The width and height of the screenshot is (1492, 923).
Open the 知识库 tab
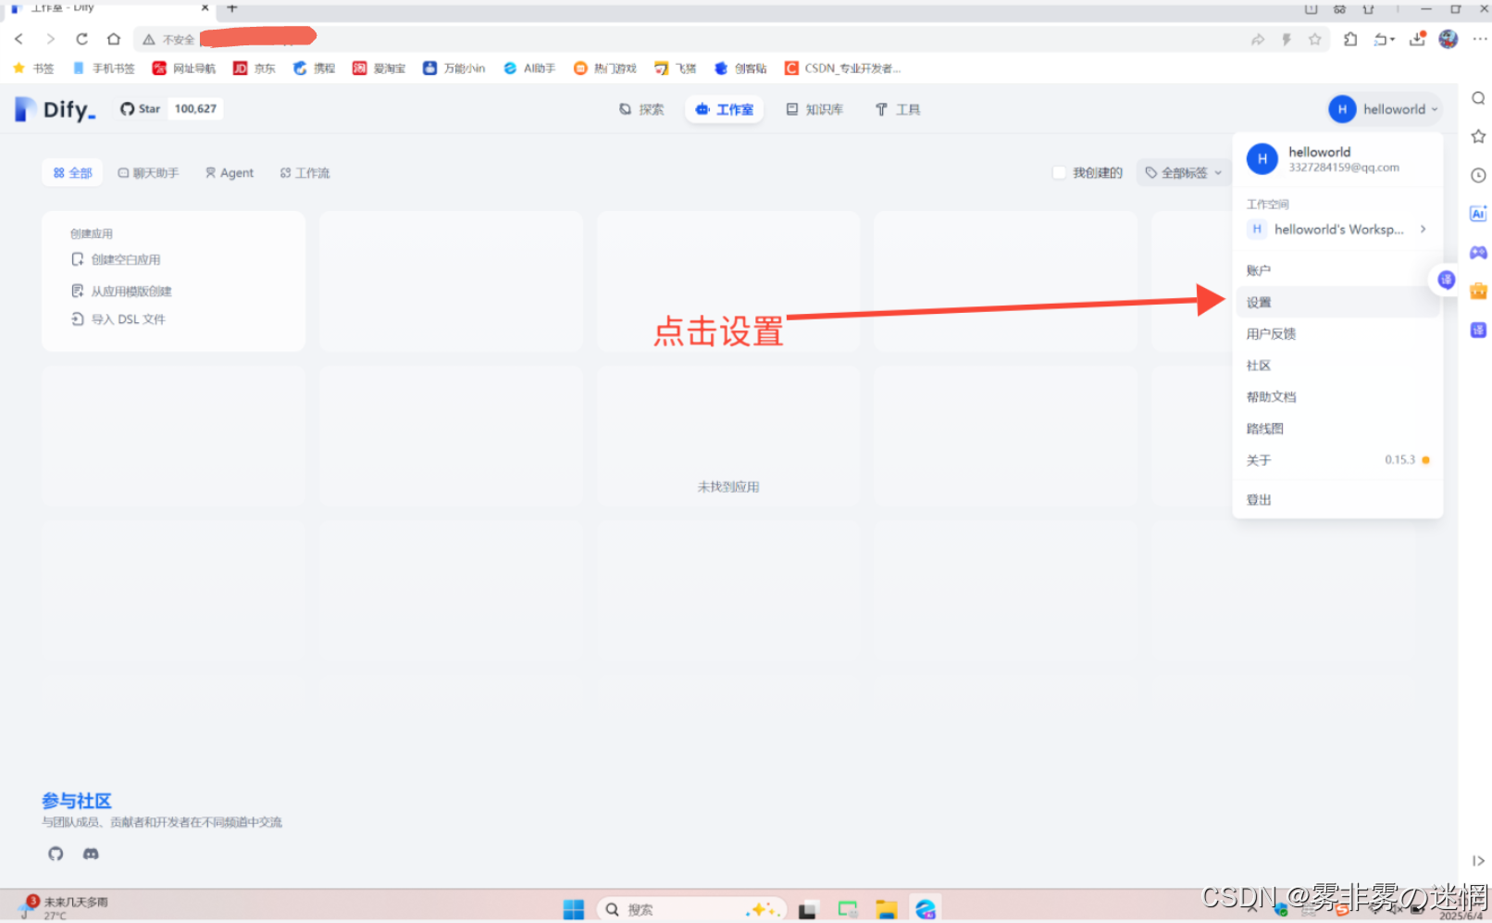pyautogui.click(x=814, y=109)
